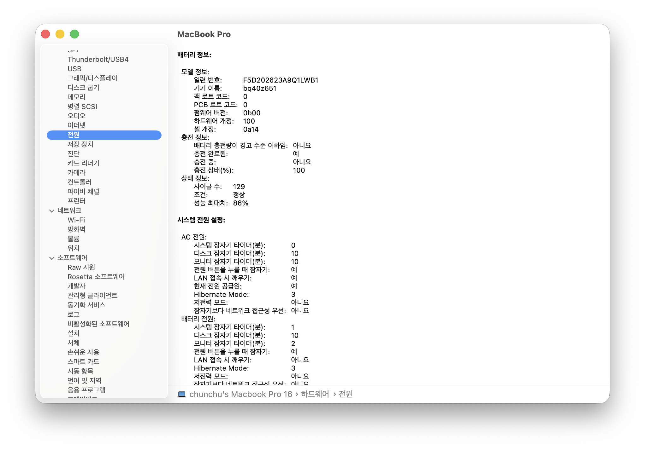This screenshot has width=645, height=450.
Task: Select 디스크 굽기 sidebar item
Action: pos(83,88)
